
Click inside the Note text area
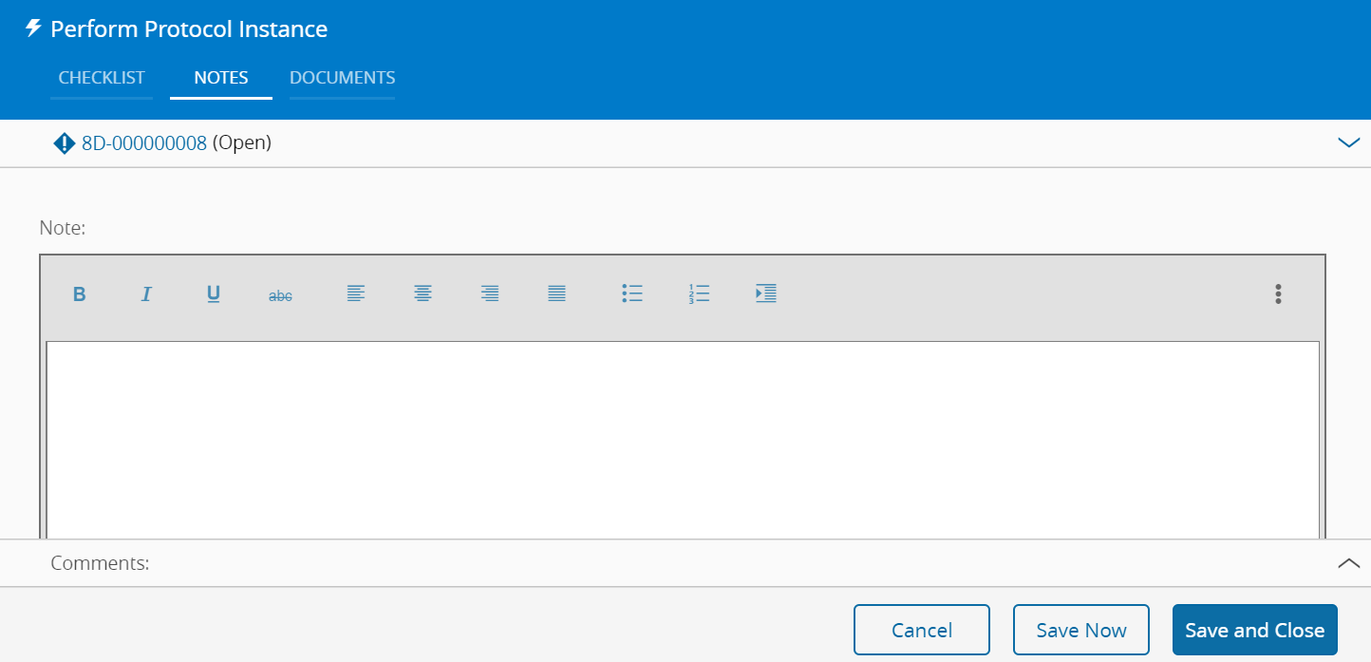click(x=682, y=437)
